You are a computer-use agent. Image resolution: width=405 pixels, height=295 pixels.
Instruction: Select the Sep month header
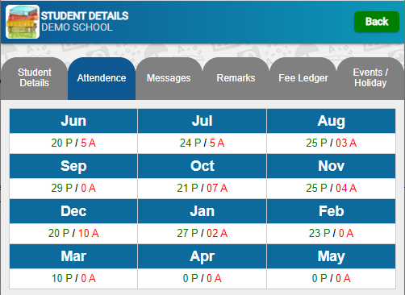point(73,166)
